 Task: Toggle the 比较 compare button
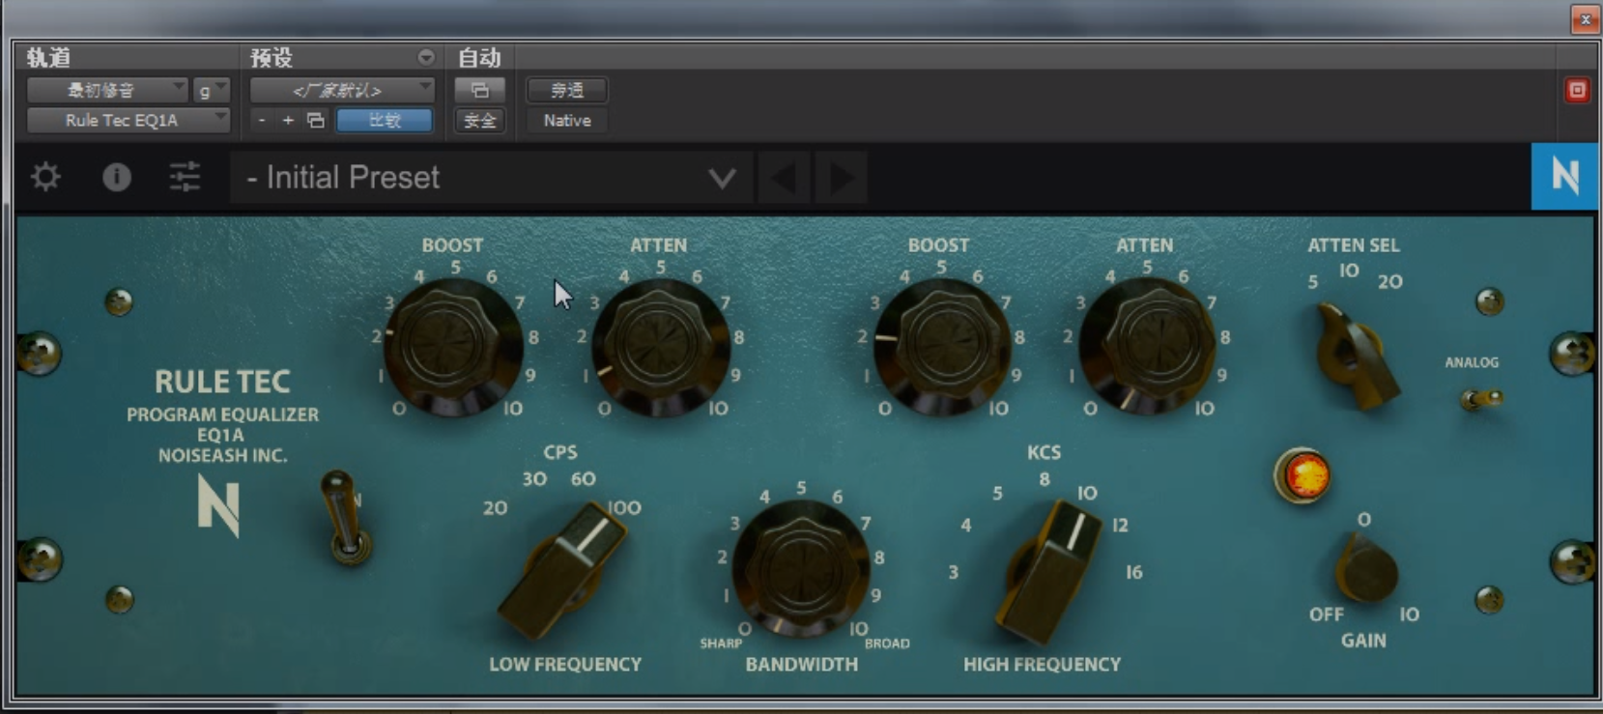point(385,120)
